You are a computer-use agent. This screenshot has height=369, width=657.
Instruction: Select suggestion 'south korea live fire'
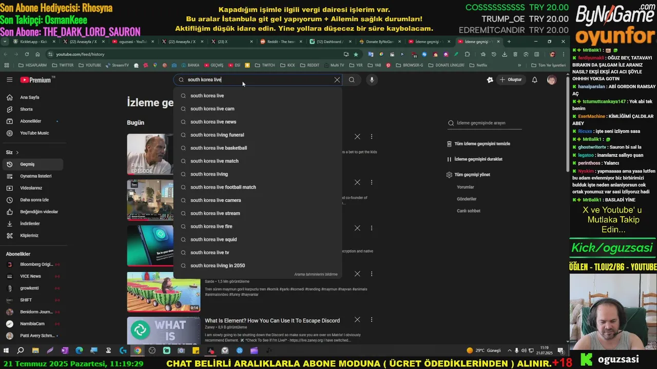[258, 226]
